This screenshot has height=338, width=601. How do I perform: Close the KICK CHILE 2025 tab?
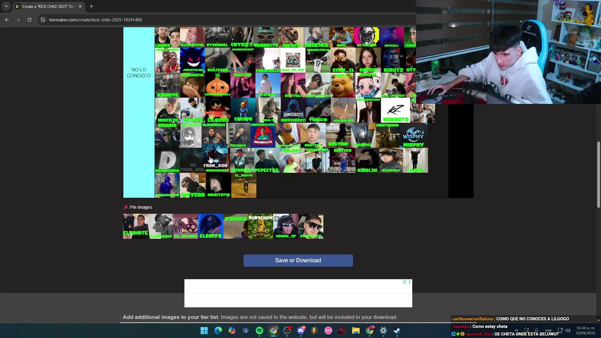[x=80, y=6]
